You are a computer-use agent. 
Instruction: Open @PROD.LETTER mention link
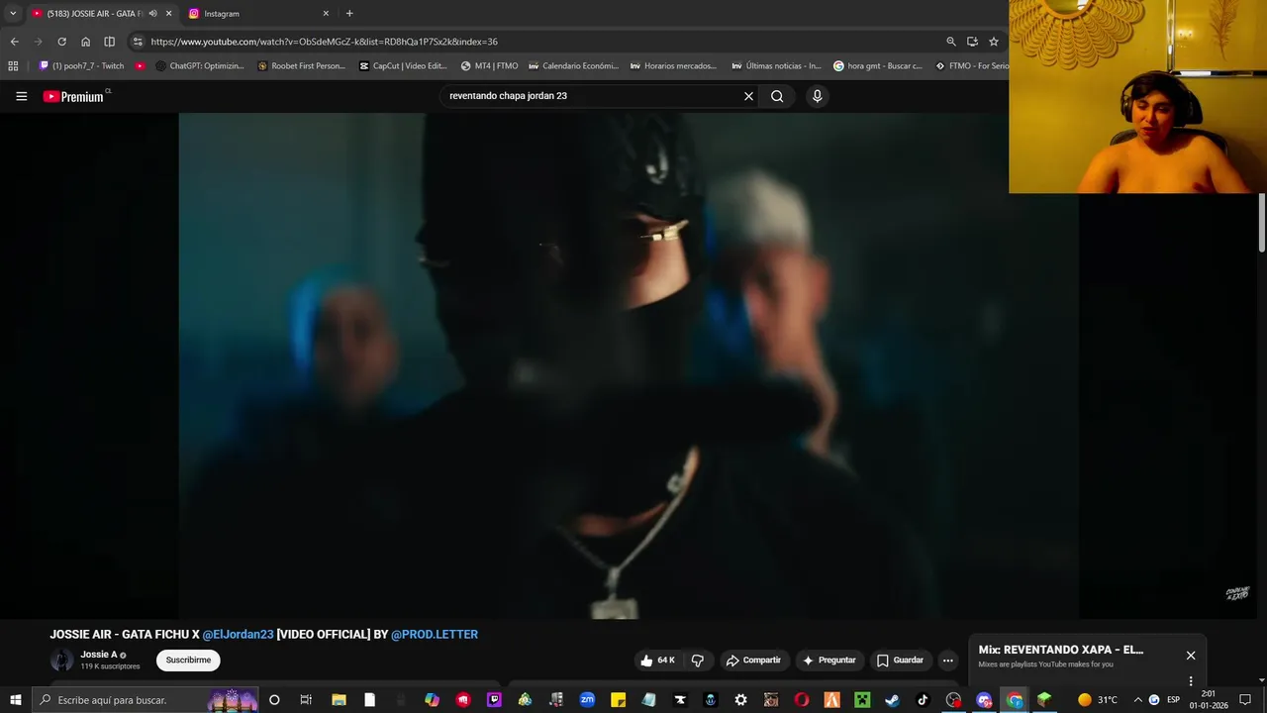click(435, 635)
